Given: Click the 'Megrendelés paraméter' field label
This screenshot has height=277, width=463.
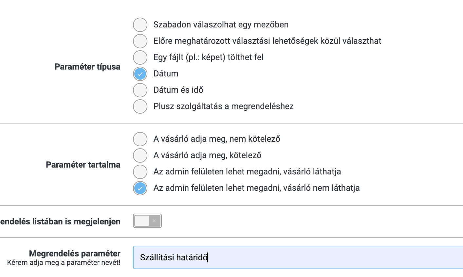Looking at the screenshot, I should click(75, 253).
